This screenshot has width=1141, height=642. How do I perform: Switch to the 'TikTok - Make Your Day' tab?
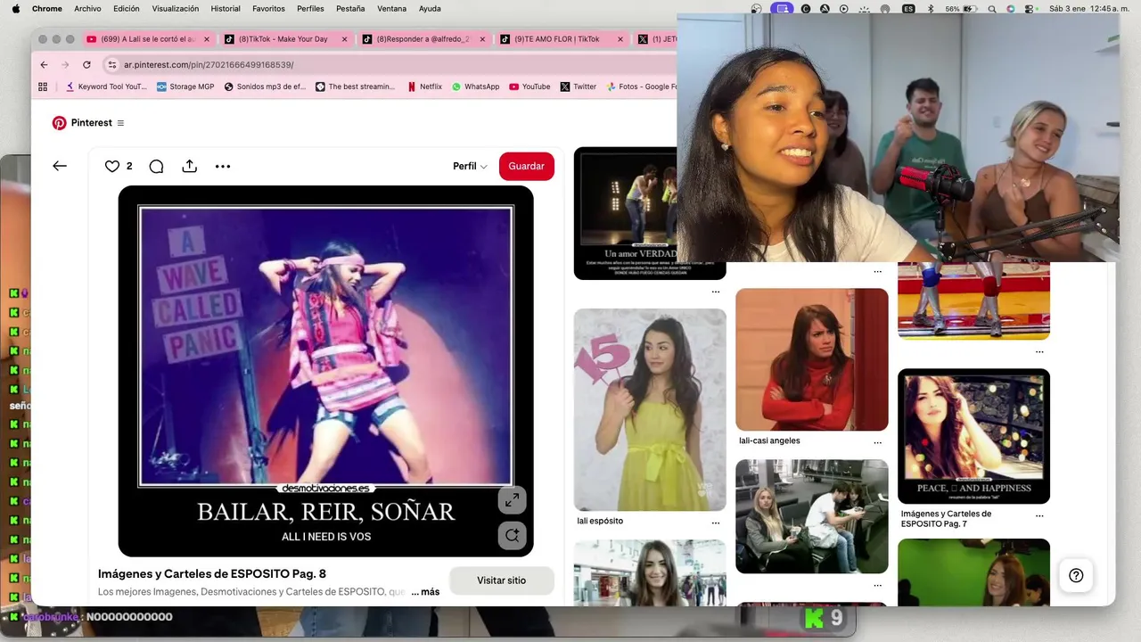click(x=286, y=39)
